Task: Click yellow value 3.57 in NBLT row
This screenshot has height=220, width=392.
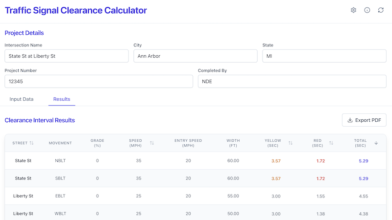Action: pyautogui.click(x=276, y=161)
